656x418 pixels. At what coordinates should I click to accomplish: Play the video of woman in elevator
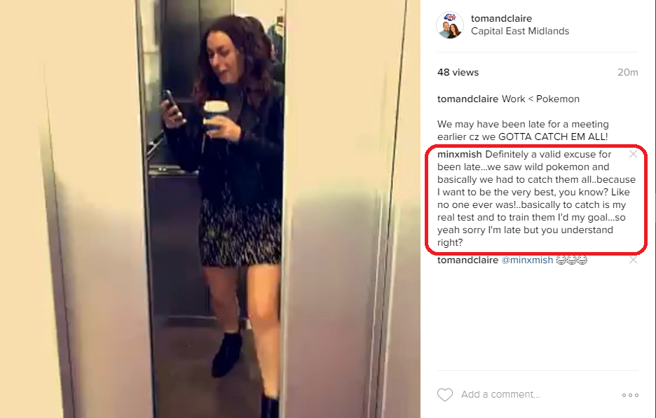coord(210,209)
